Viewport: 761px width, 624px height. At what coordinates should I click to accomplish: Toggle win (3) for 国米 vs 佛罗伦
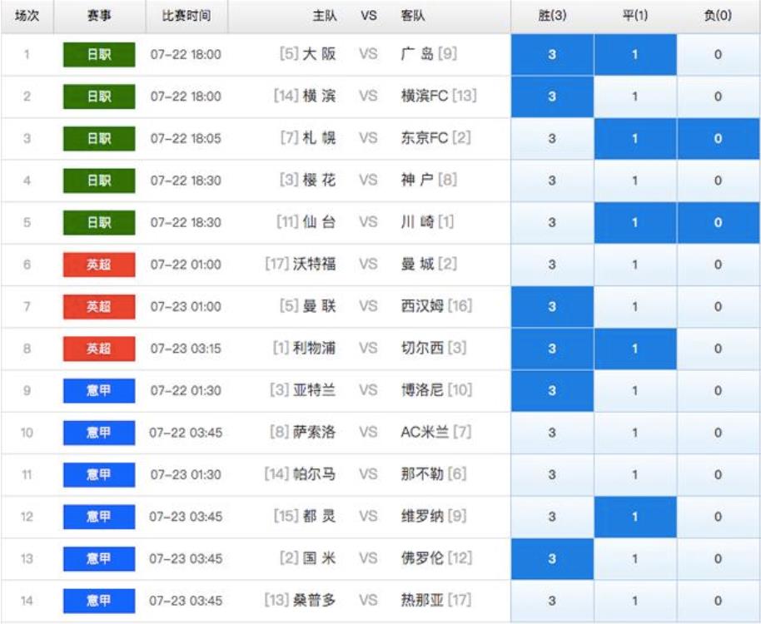(x=552, y=558)
